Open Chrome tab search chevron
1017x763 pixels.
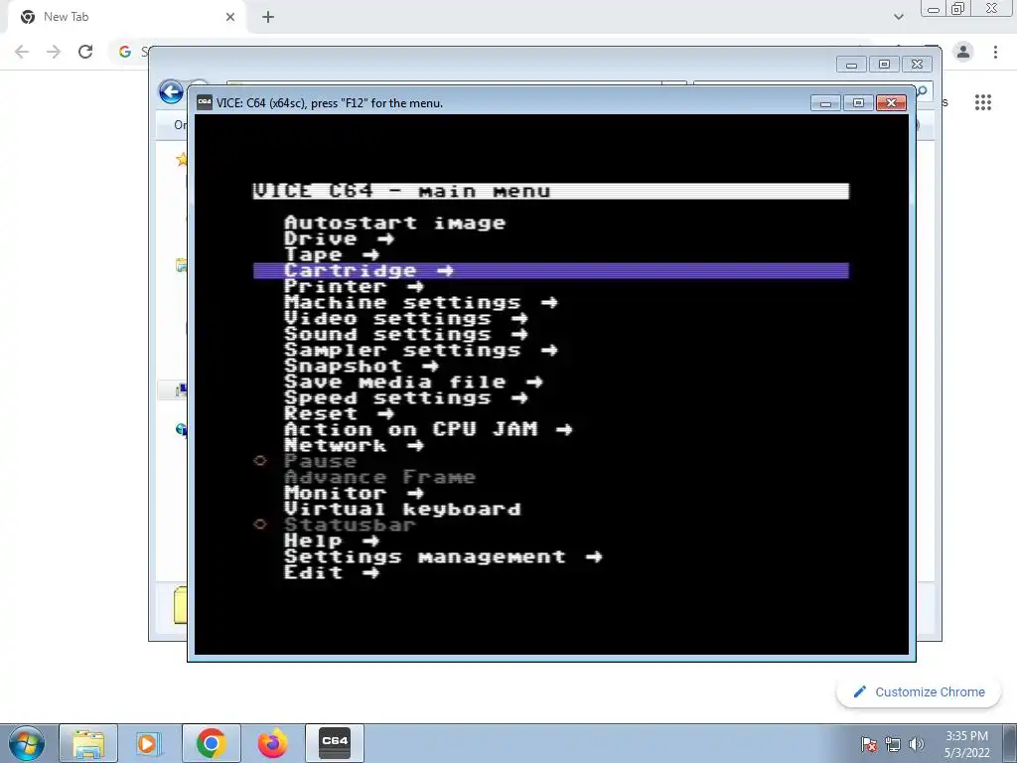[898, 17]
